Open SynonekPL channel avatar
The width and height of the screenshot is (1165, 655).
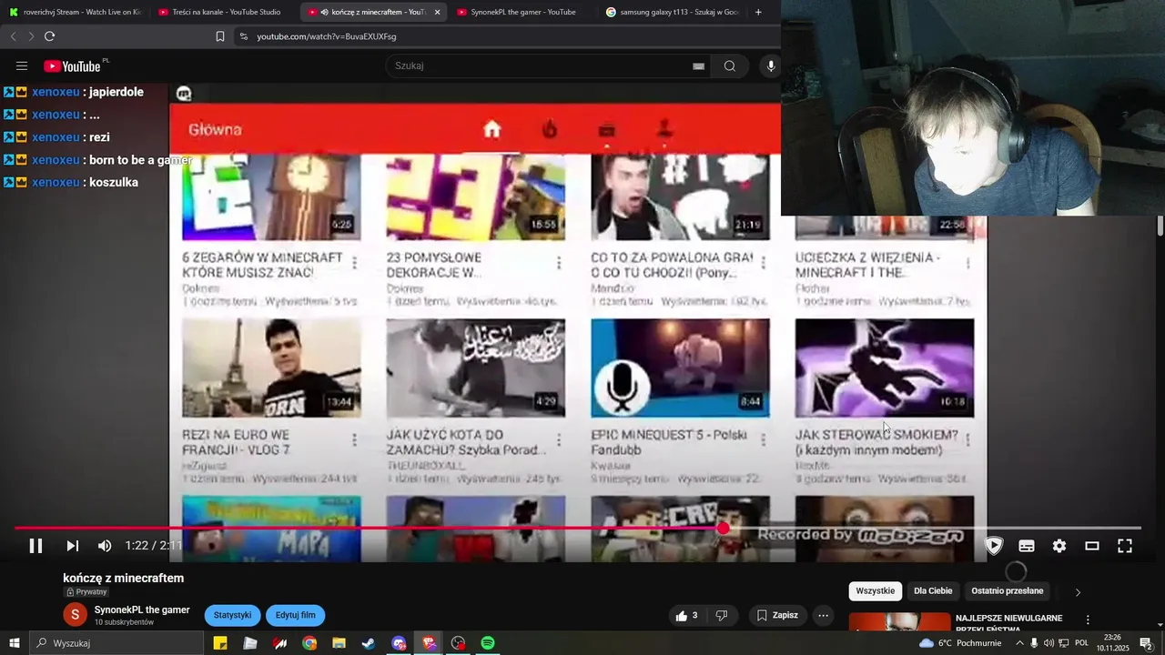click(x=75, y=615)
